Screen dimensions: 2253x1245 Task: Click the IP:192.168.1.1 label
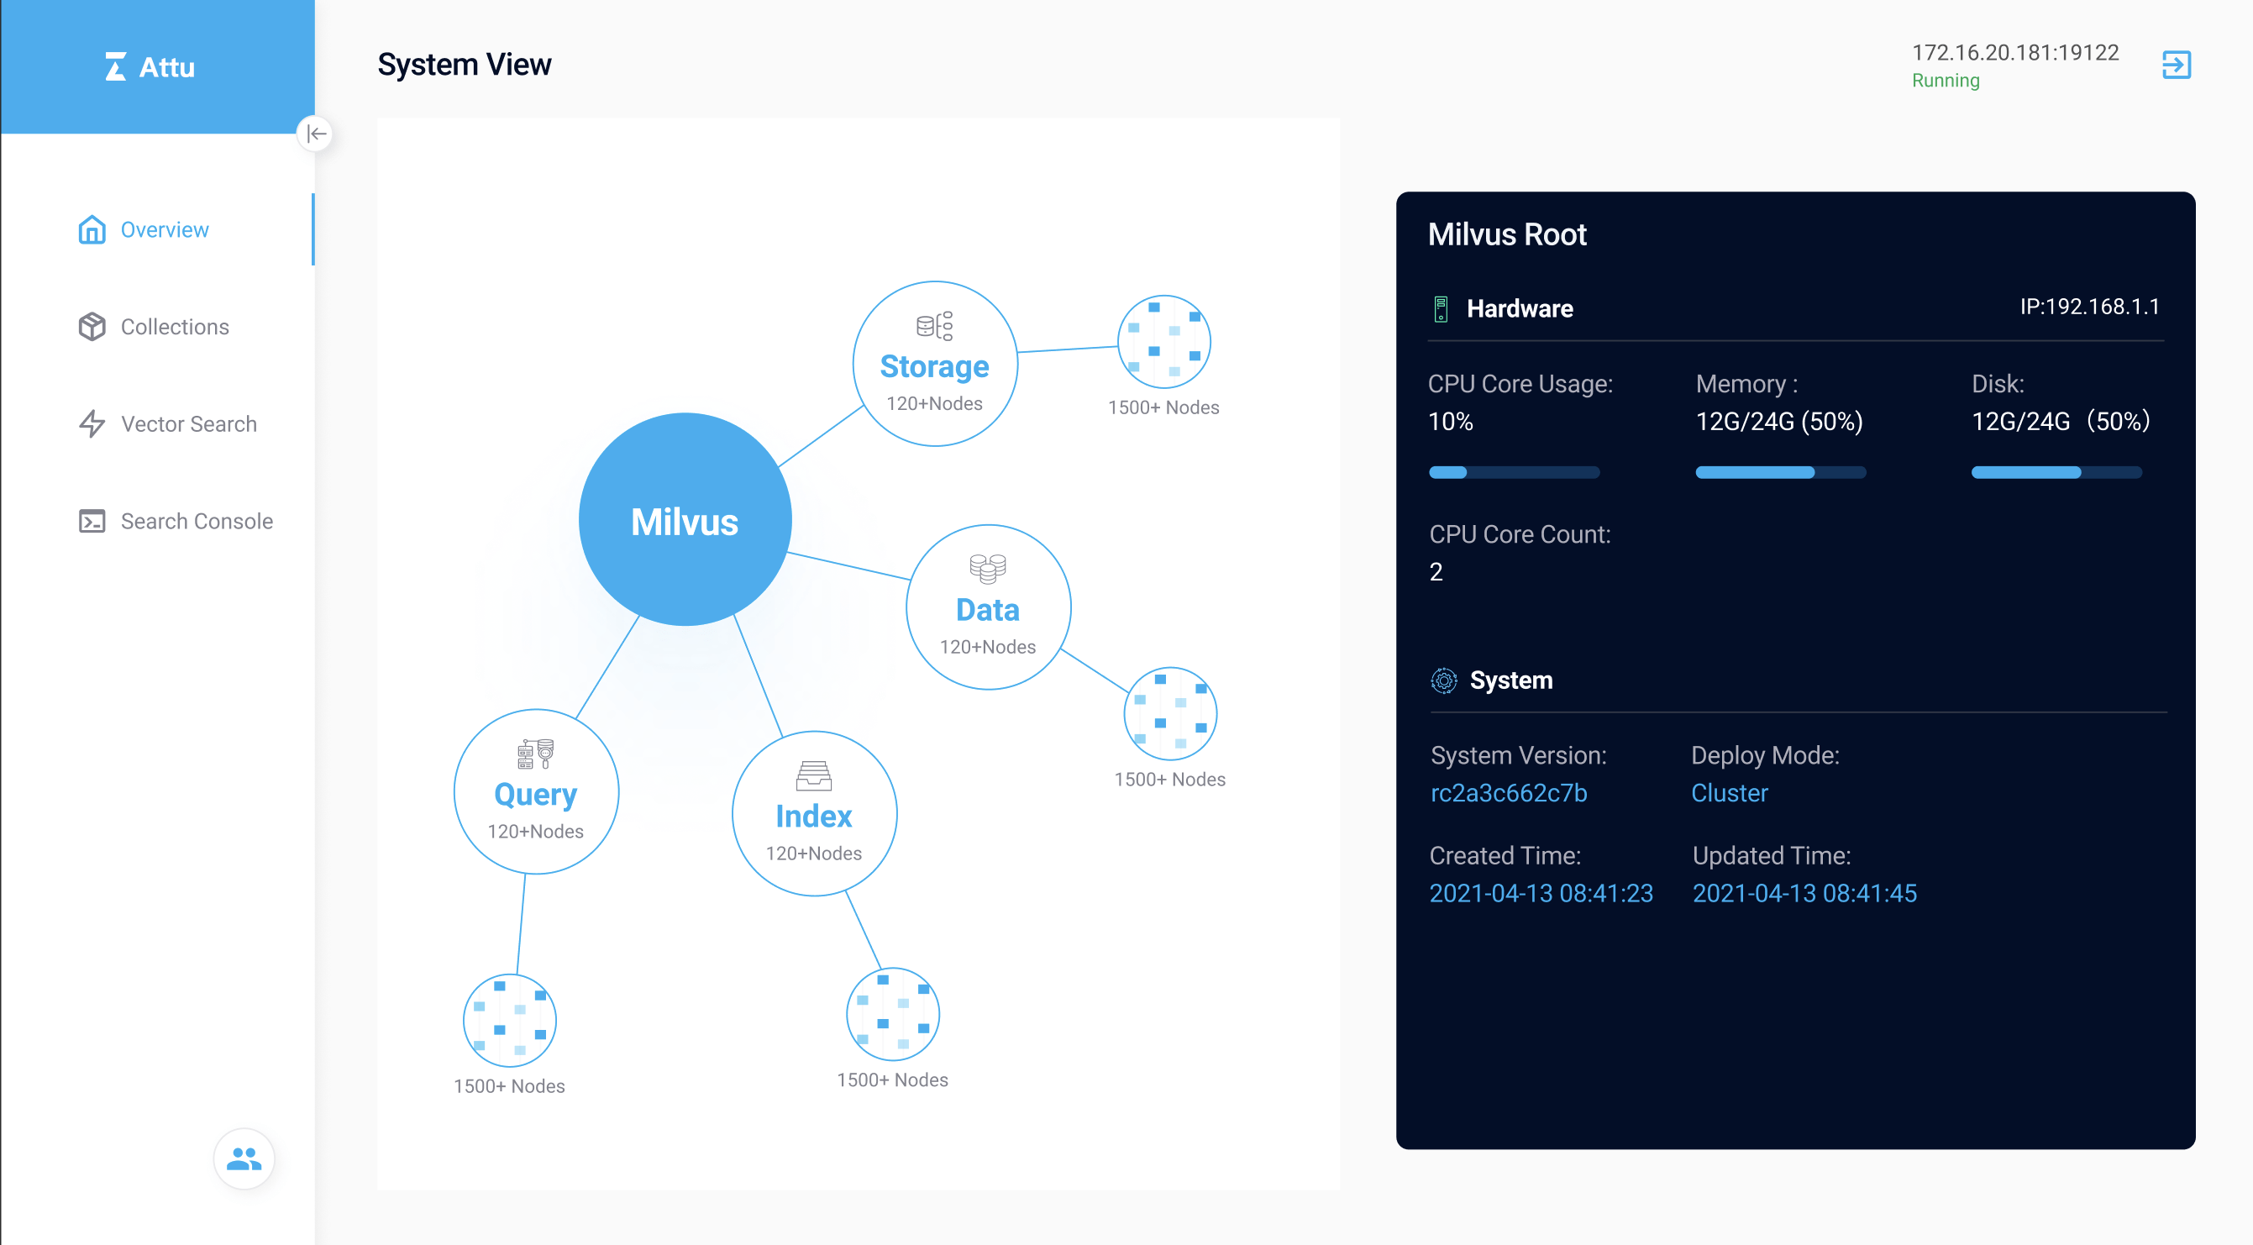point(2089,307)
